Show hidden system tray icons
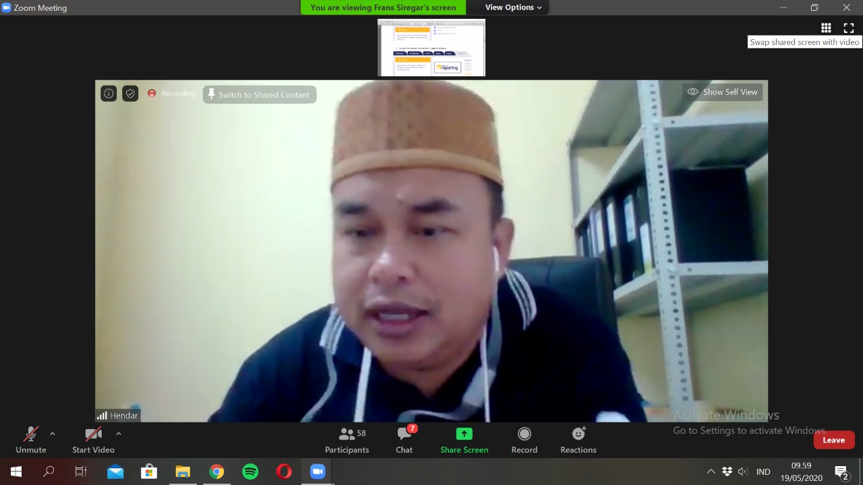This screenshot has width=863, height=485. click(x=711, y=472)
